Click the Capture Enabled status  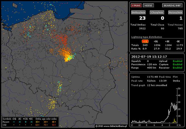pos(178,64)
